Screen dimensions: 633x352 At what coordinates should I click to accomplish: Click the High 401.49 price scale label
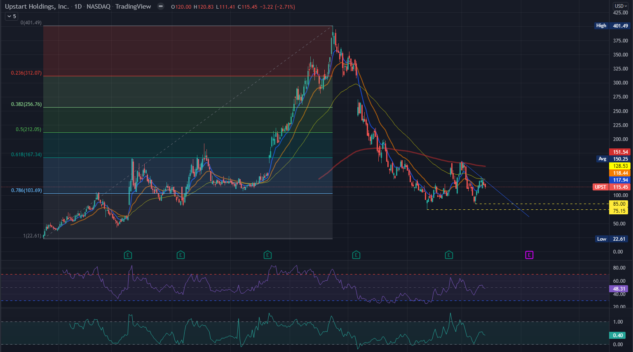coord(612,26)
